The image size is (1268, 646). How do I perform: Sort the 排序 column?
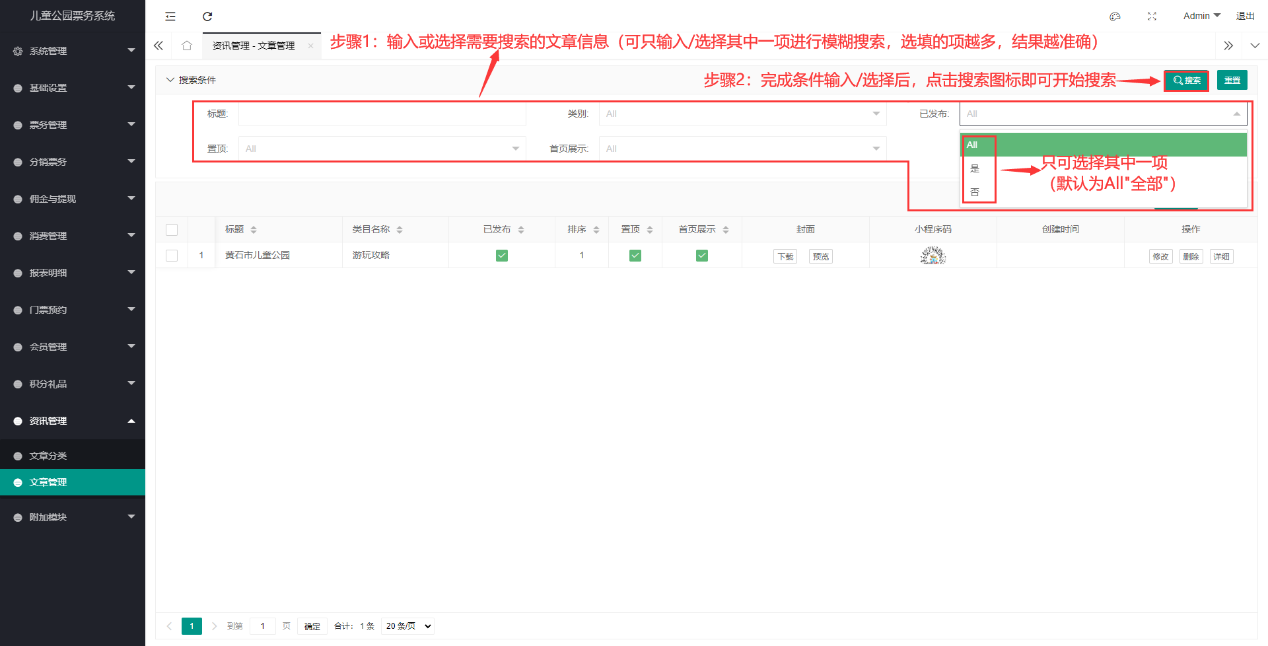(596, 230)
